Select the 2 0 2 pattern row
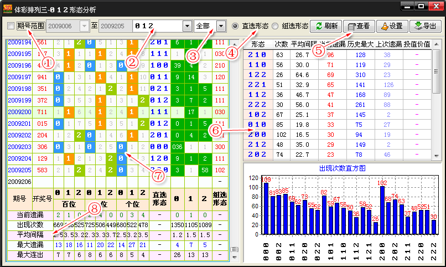 [338, 155]
